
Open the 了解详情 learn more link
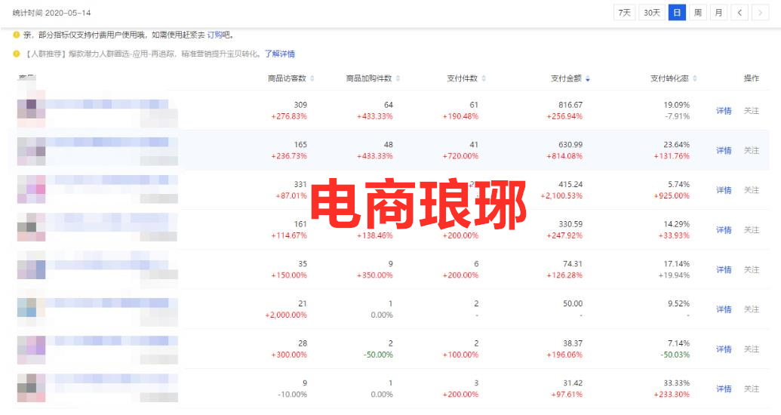(x=279, y=54)
